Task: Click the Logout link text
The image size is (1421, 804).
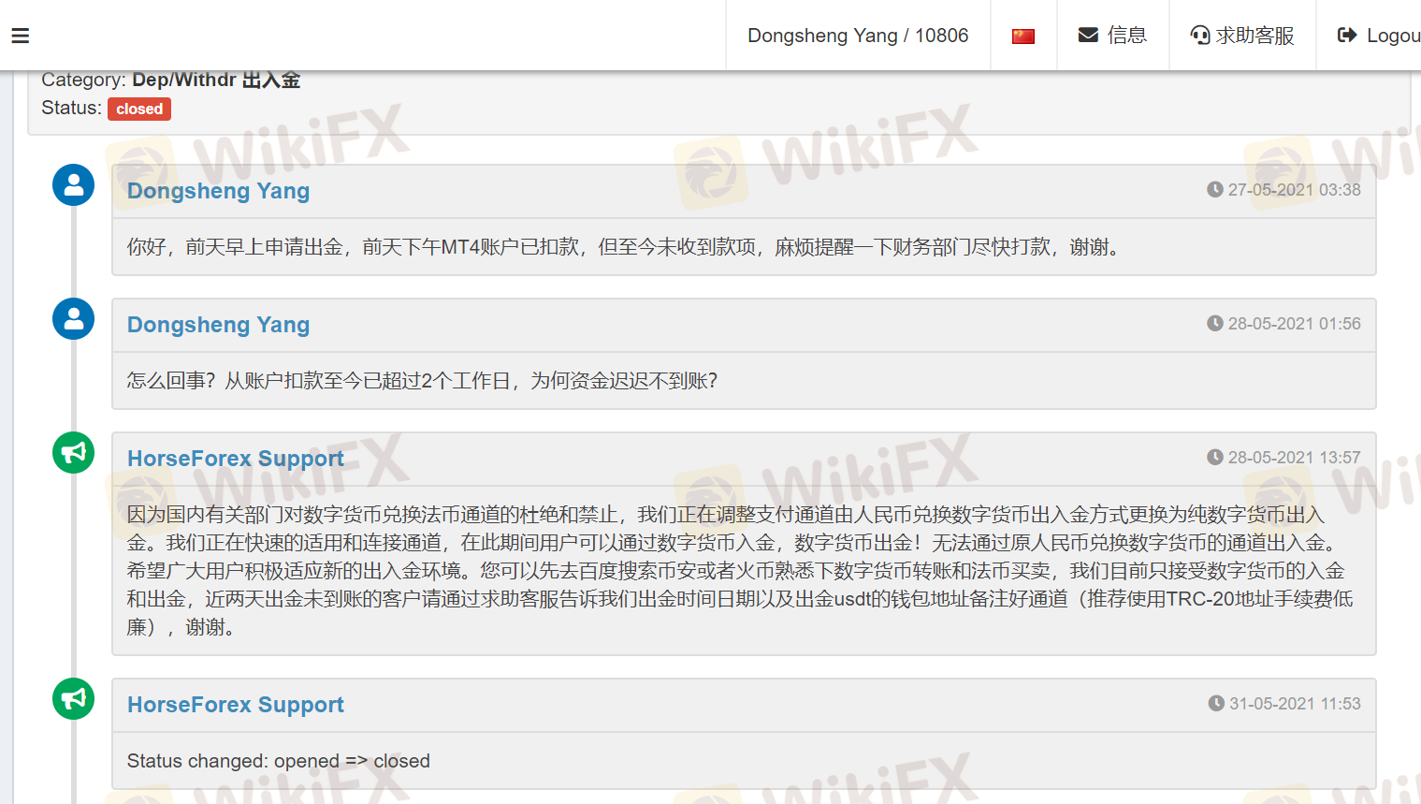Action: pos(1393,36)
